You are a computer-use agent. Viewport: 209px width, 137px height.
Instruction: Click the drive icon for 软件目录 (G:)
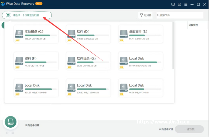[x=71, y=61]
